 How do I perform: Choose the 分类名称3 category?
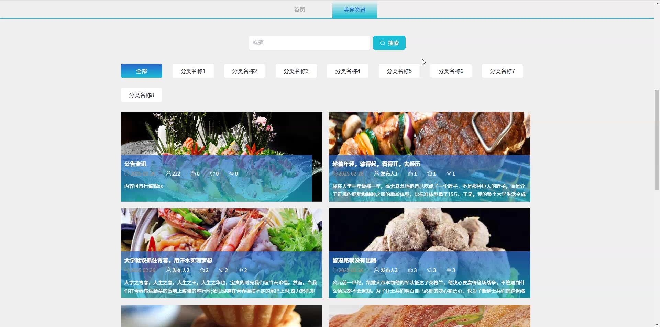tap(296, 71)
